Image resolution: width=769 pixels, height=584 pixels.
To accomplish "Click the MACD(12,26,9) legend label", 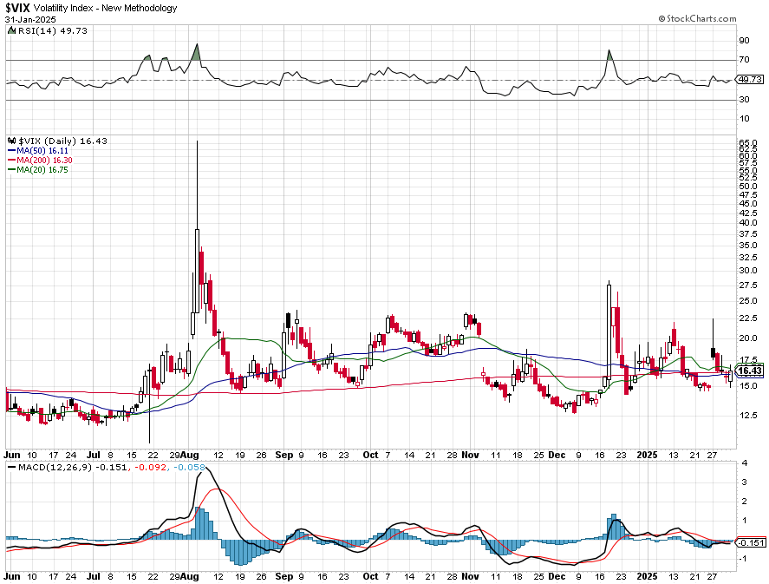I will point(55,467).
